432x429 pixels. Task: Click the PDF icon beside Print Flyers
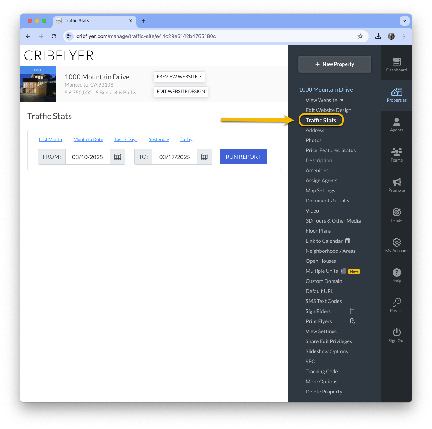pos(352,321)
